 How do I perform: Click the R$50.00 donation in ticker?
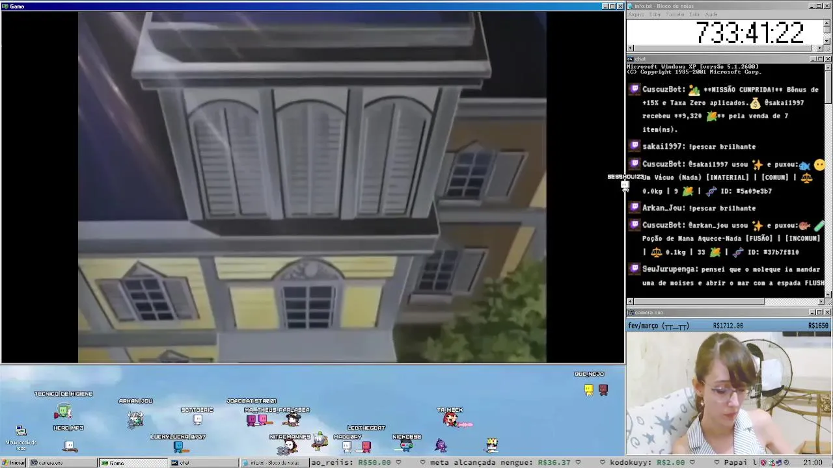374,463
